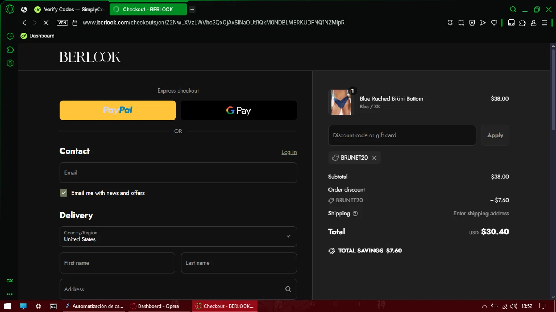The image size is (556, 312).
Task: Select the Checkout - BERLOOK tab
Action: coord(148,9)
